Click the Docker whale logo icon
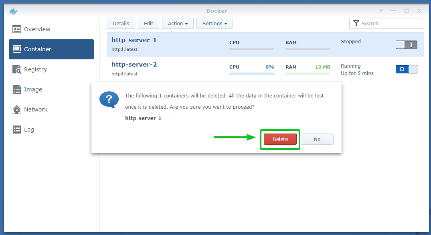This screenshot has height=235, width=431. coord(14,11)
